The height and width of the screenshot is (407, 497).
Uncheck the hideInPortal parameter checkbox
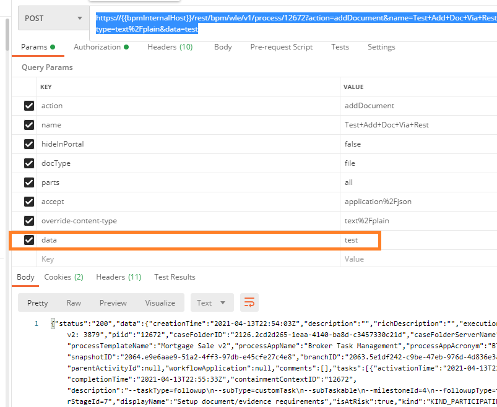pos(29,144)
